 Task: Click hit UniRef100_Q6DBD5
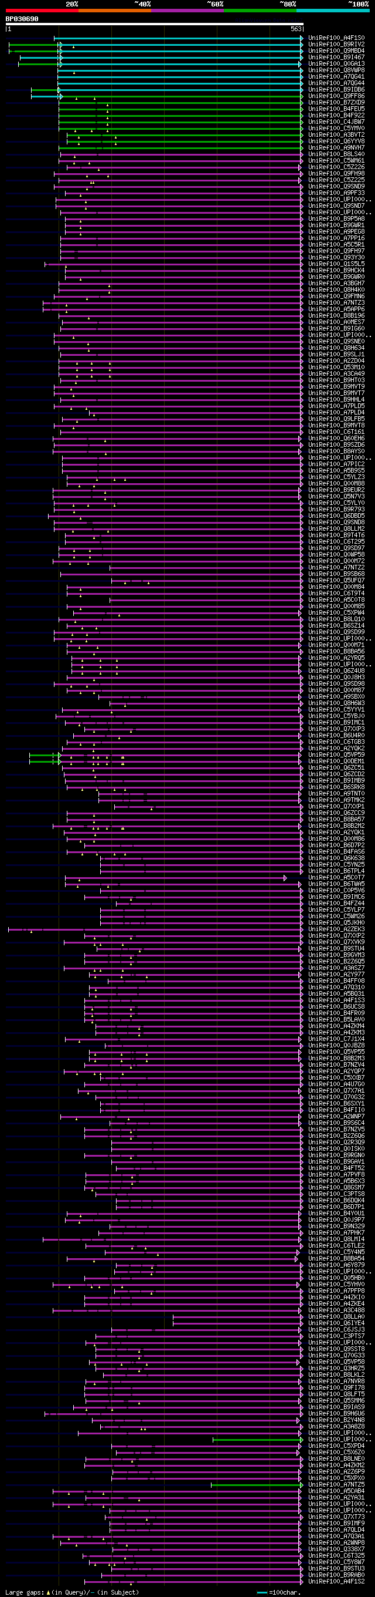(x=337, y=516)
